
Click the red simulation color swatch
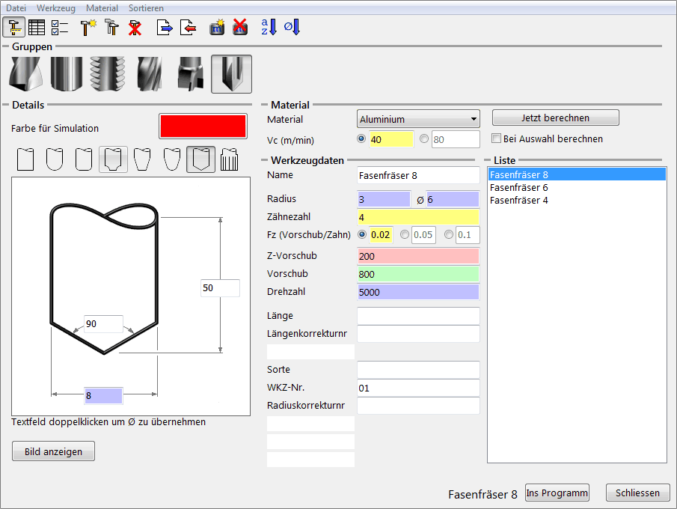click(203, 127)
